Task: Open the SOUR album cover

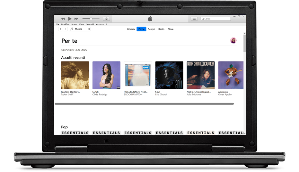Action: (x=106, y=75)
